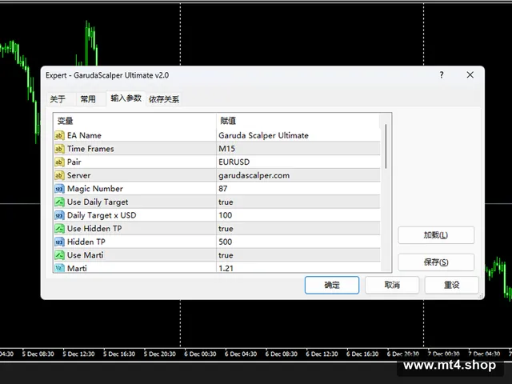The width and height of the screenshot is (512, 384).
Task: Click the Use Marti boolean icon
Action: pos(59,255)
